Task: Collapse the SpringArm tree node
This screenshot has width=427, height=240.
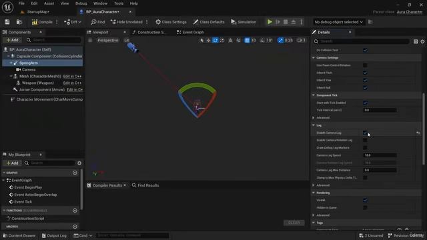Action: tap(11, 63)
